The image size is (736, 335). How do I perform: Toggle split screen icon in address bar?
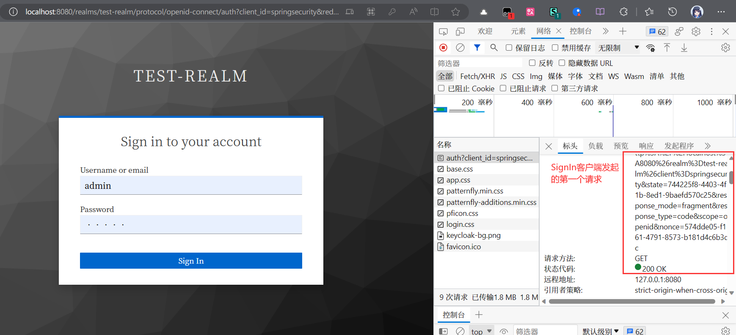(x=434, y=12)
